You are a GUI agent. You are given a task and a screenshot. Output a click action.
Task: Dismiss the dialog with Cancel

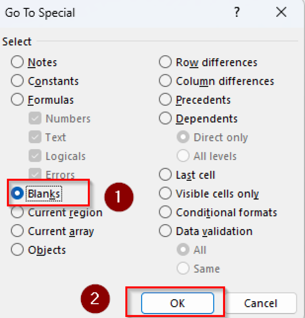pos(261,303)
